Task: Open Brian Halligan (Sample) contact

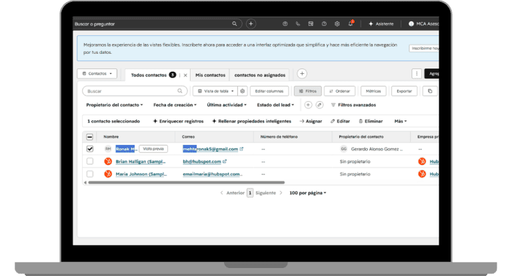Action: (x=141, y=162)
